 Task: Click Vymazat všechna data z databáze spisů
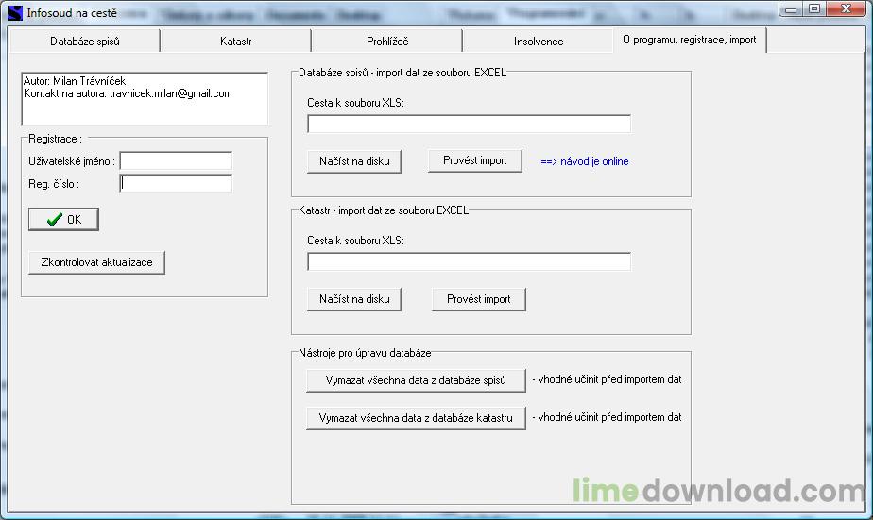[x=416, y=380]
